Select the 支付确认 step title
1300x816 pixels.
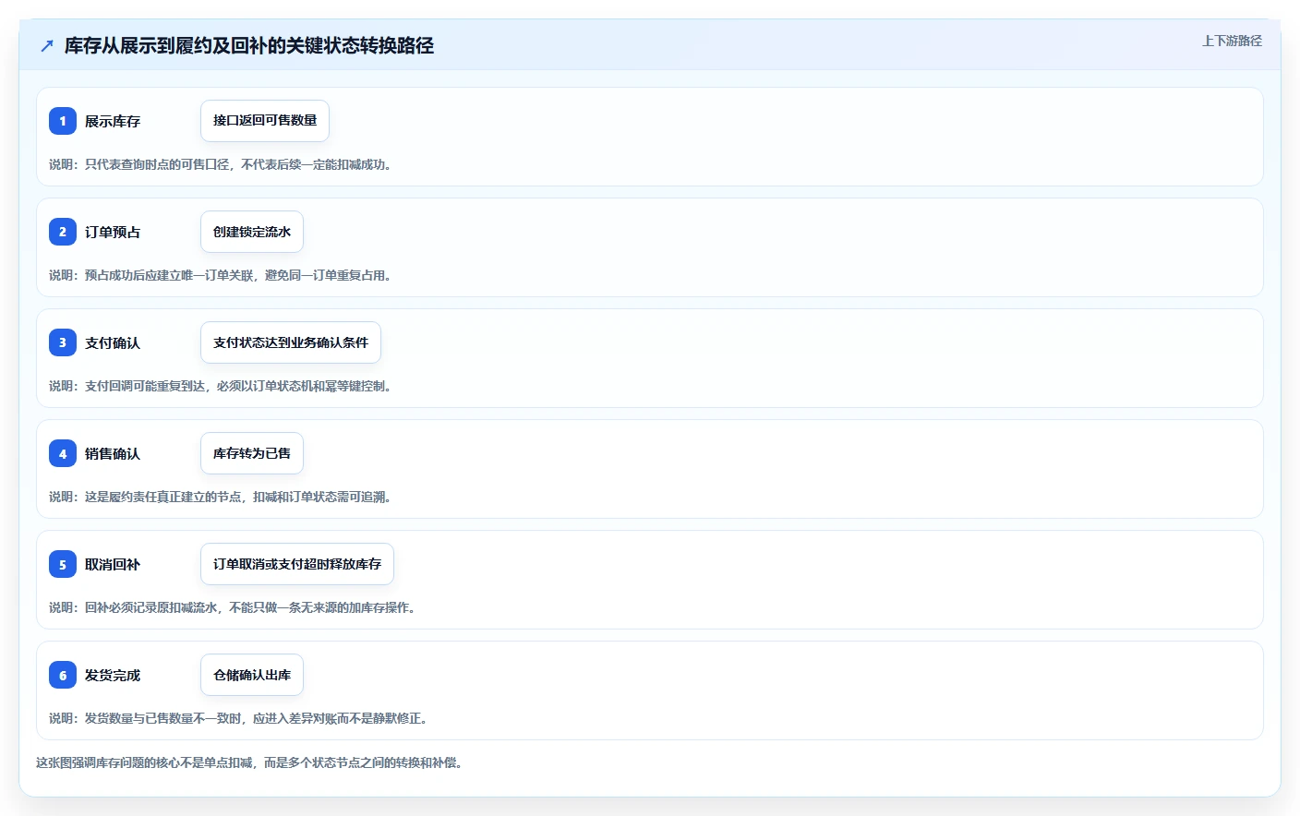pyautogui.click(x=113, y=342)
